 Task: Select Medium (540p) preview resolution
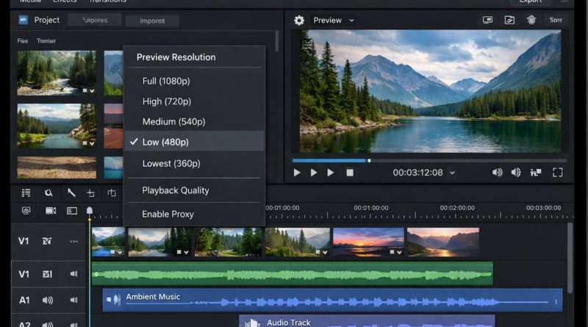(x=194, y=121)
